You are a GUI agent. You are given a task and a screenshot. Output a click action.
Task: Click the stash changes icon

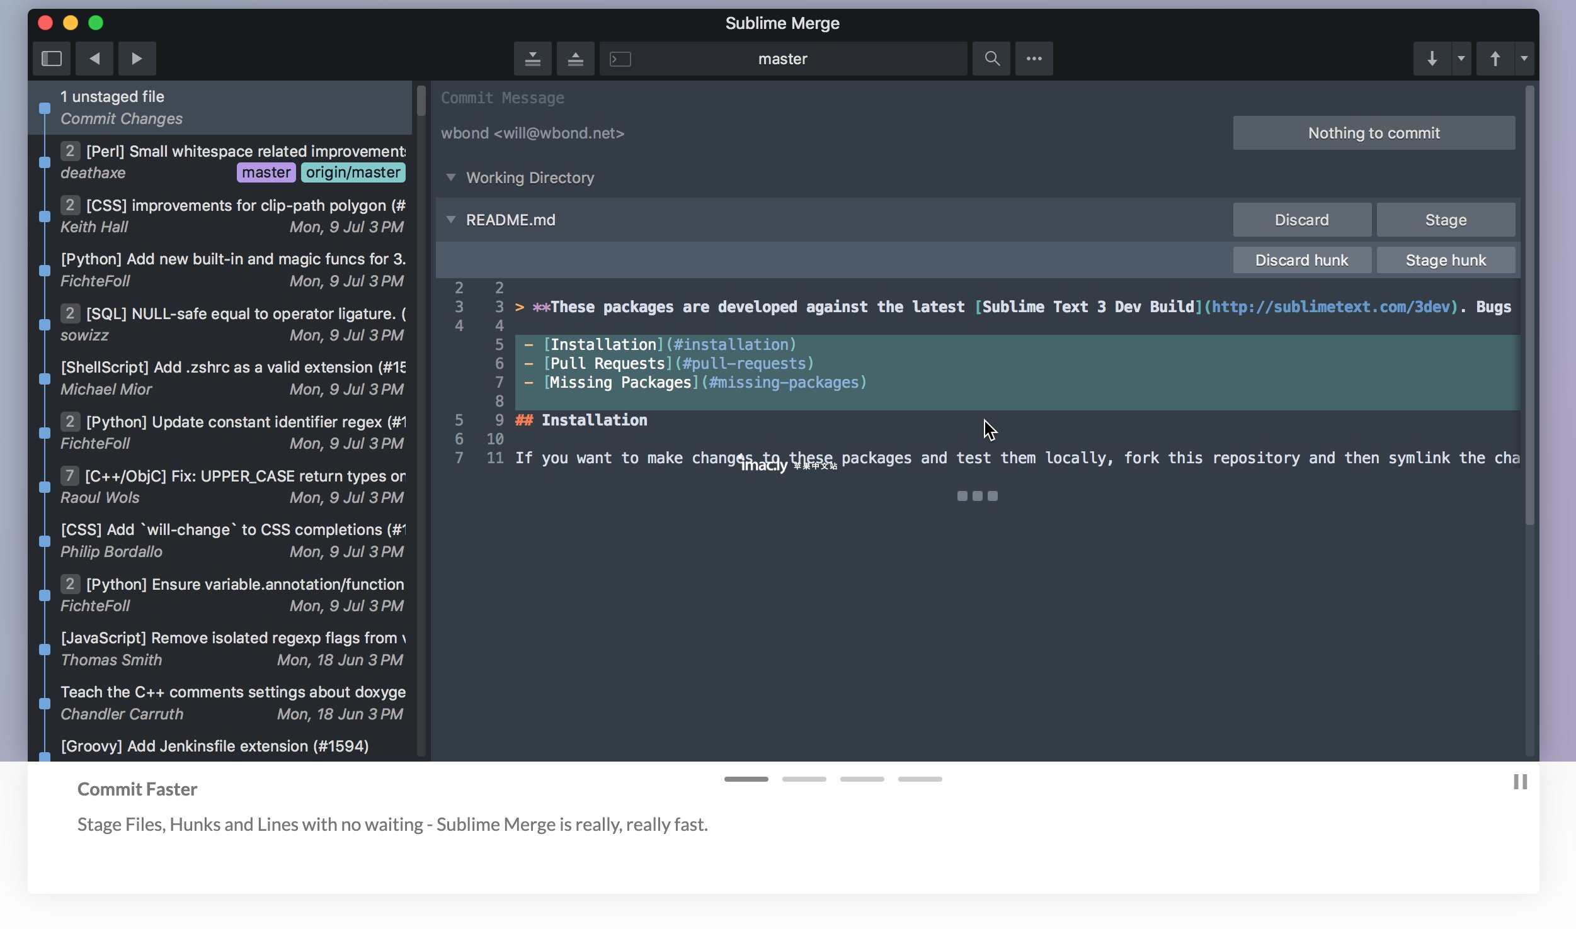pos(533,59)
